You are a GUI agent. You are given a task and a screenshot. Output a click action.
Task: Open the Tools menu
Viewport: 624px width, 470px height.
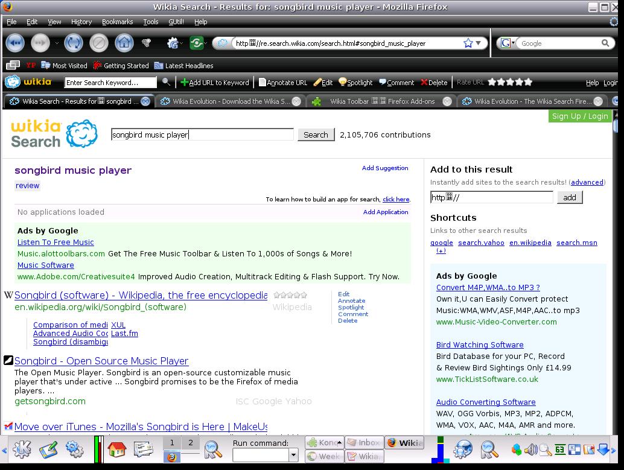(x=151, y=22)
